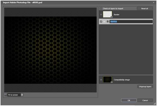Select the Border layer row label
157x106 pixels.
tap(116, 14)
